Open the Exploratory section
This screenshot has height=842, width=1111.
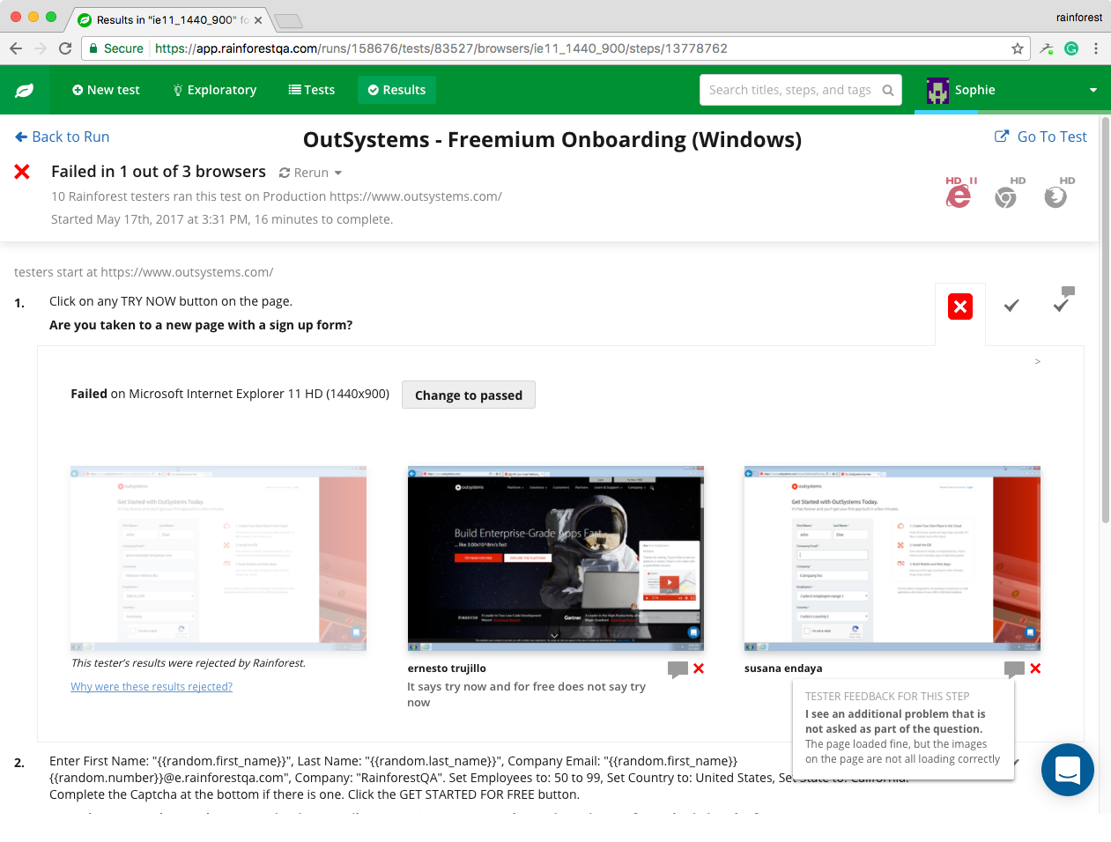coord(214,90)
